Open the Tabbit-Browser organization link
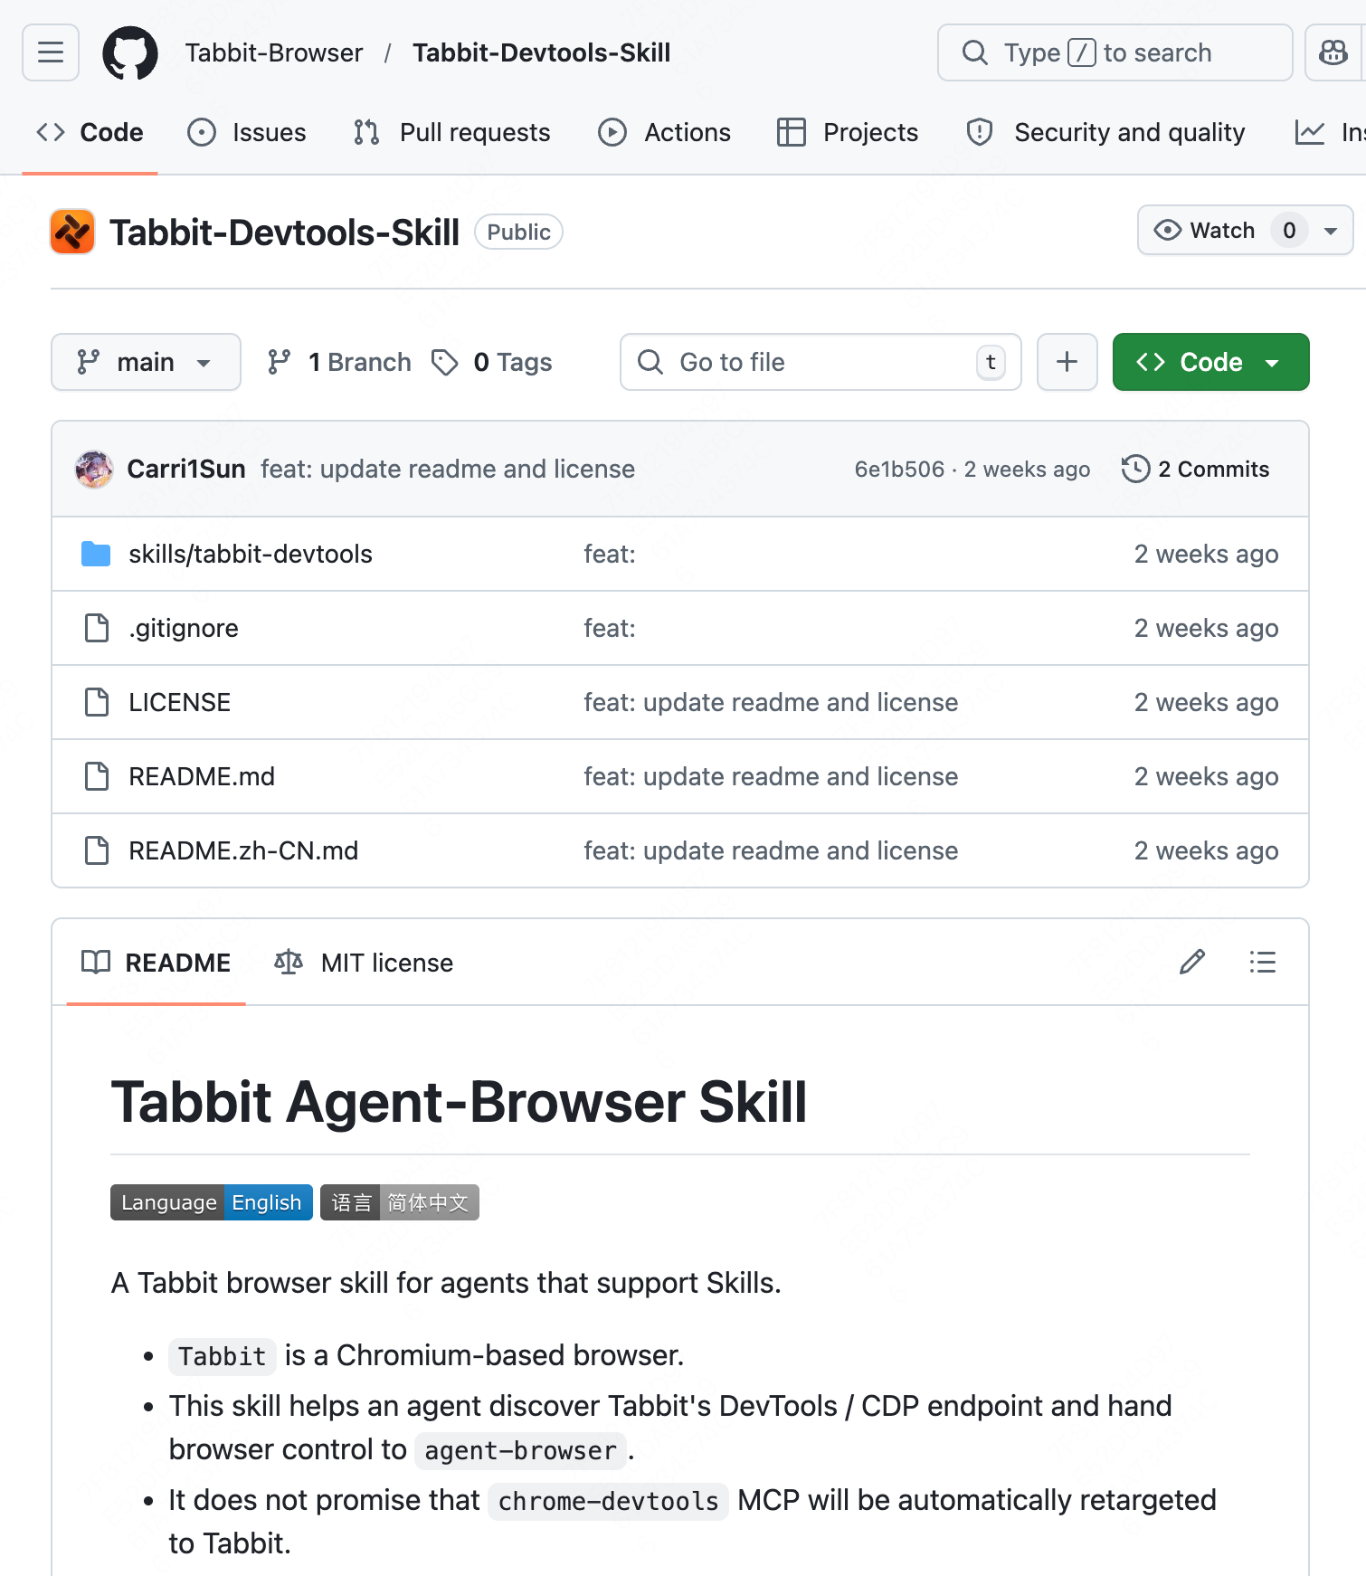 click(274, 52)
